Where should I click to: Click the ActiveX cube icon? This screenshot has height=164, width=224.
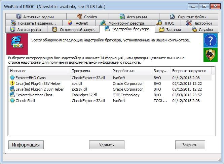(70, 23)
